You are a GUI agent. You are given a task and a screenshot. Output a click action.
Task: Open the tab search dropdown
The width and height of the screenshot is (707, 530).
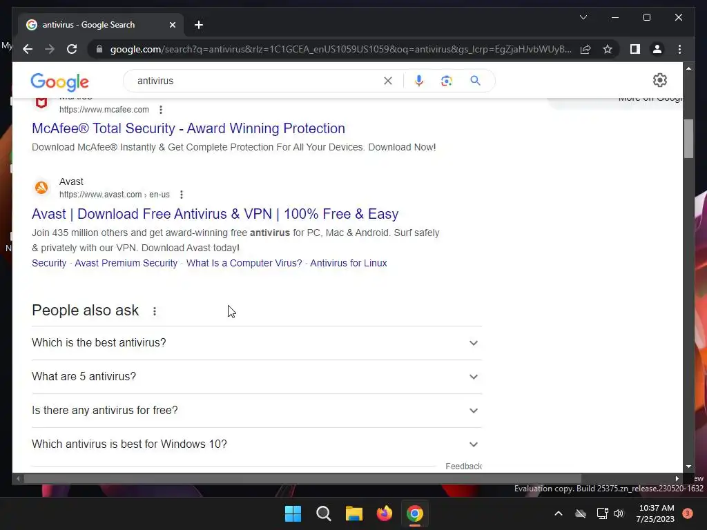[x=583, y=17]
